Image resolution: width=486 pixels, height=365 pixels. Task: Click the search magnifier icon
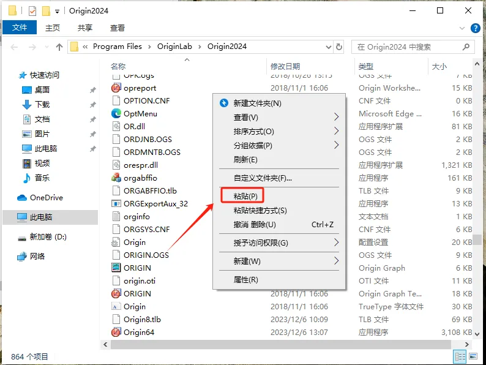click(x=466, y=47)
